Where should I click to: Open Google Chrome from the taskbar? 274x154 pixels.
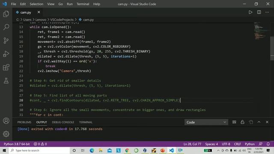pyautogui.click(x=127, y=150)
